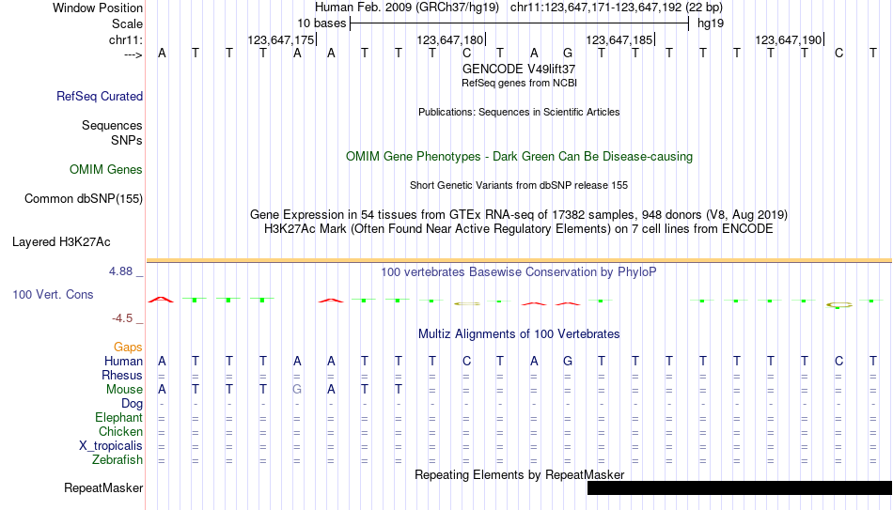Click the 123,647,185 position tick label
Screen dimensions: 893x510
[619, 39]
